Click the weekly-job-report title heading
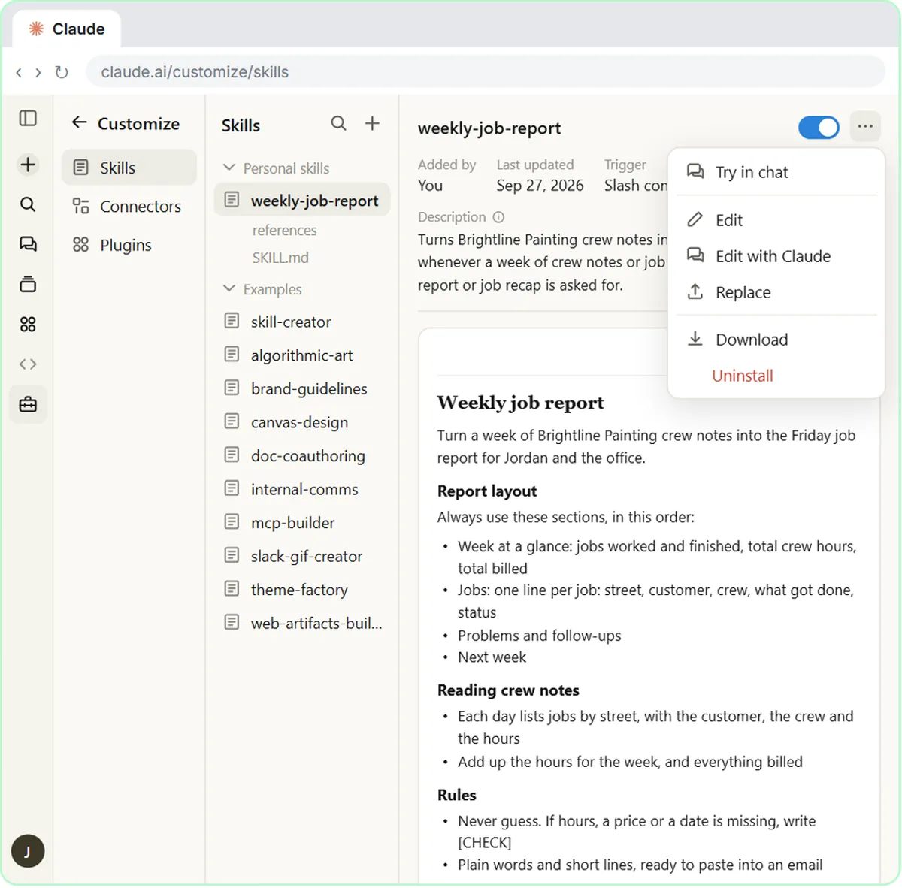The image size is (902, 888). (489, 128)
